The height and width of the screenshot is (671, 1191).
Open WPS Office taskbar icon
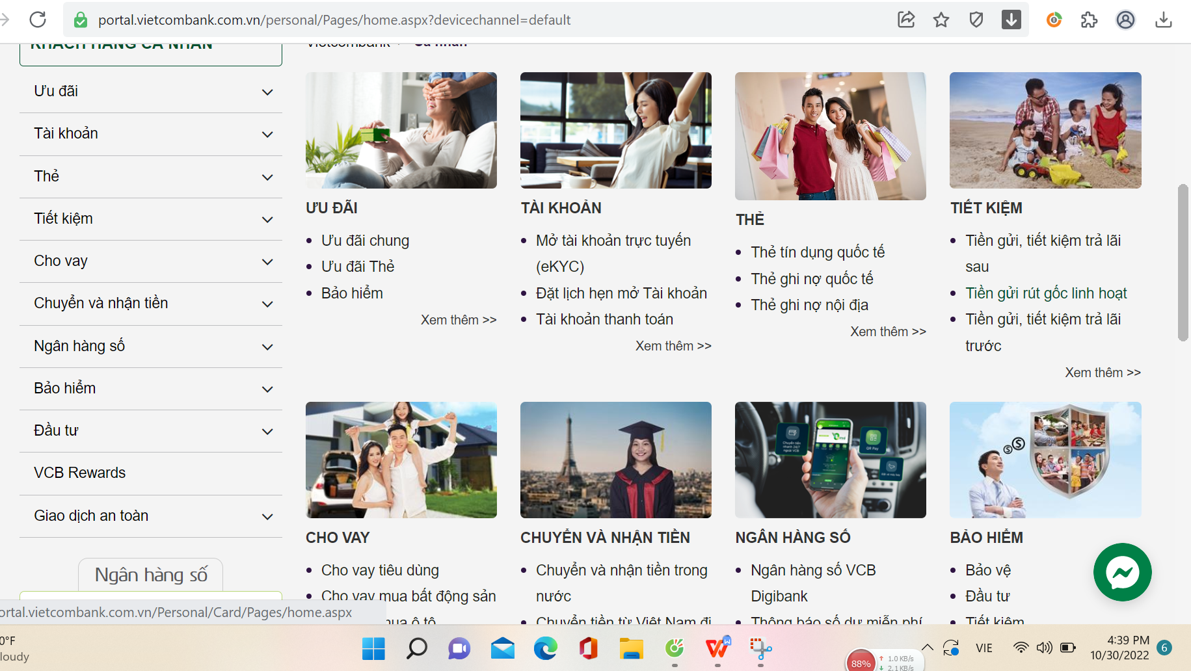click(x=717, y=648)
